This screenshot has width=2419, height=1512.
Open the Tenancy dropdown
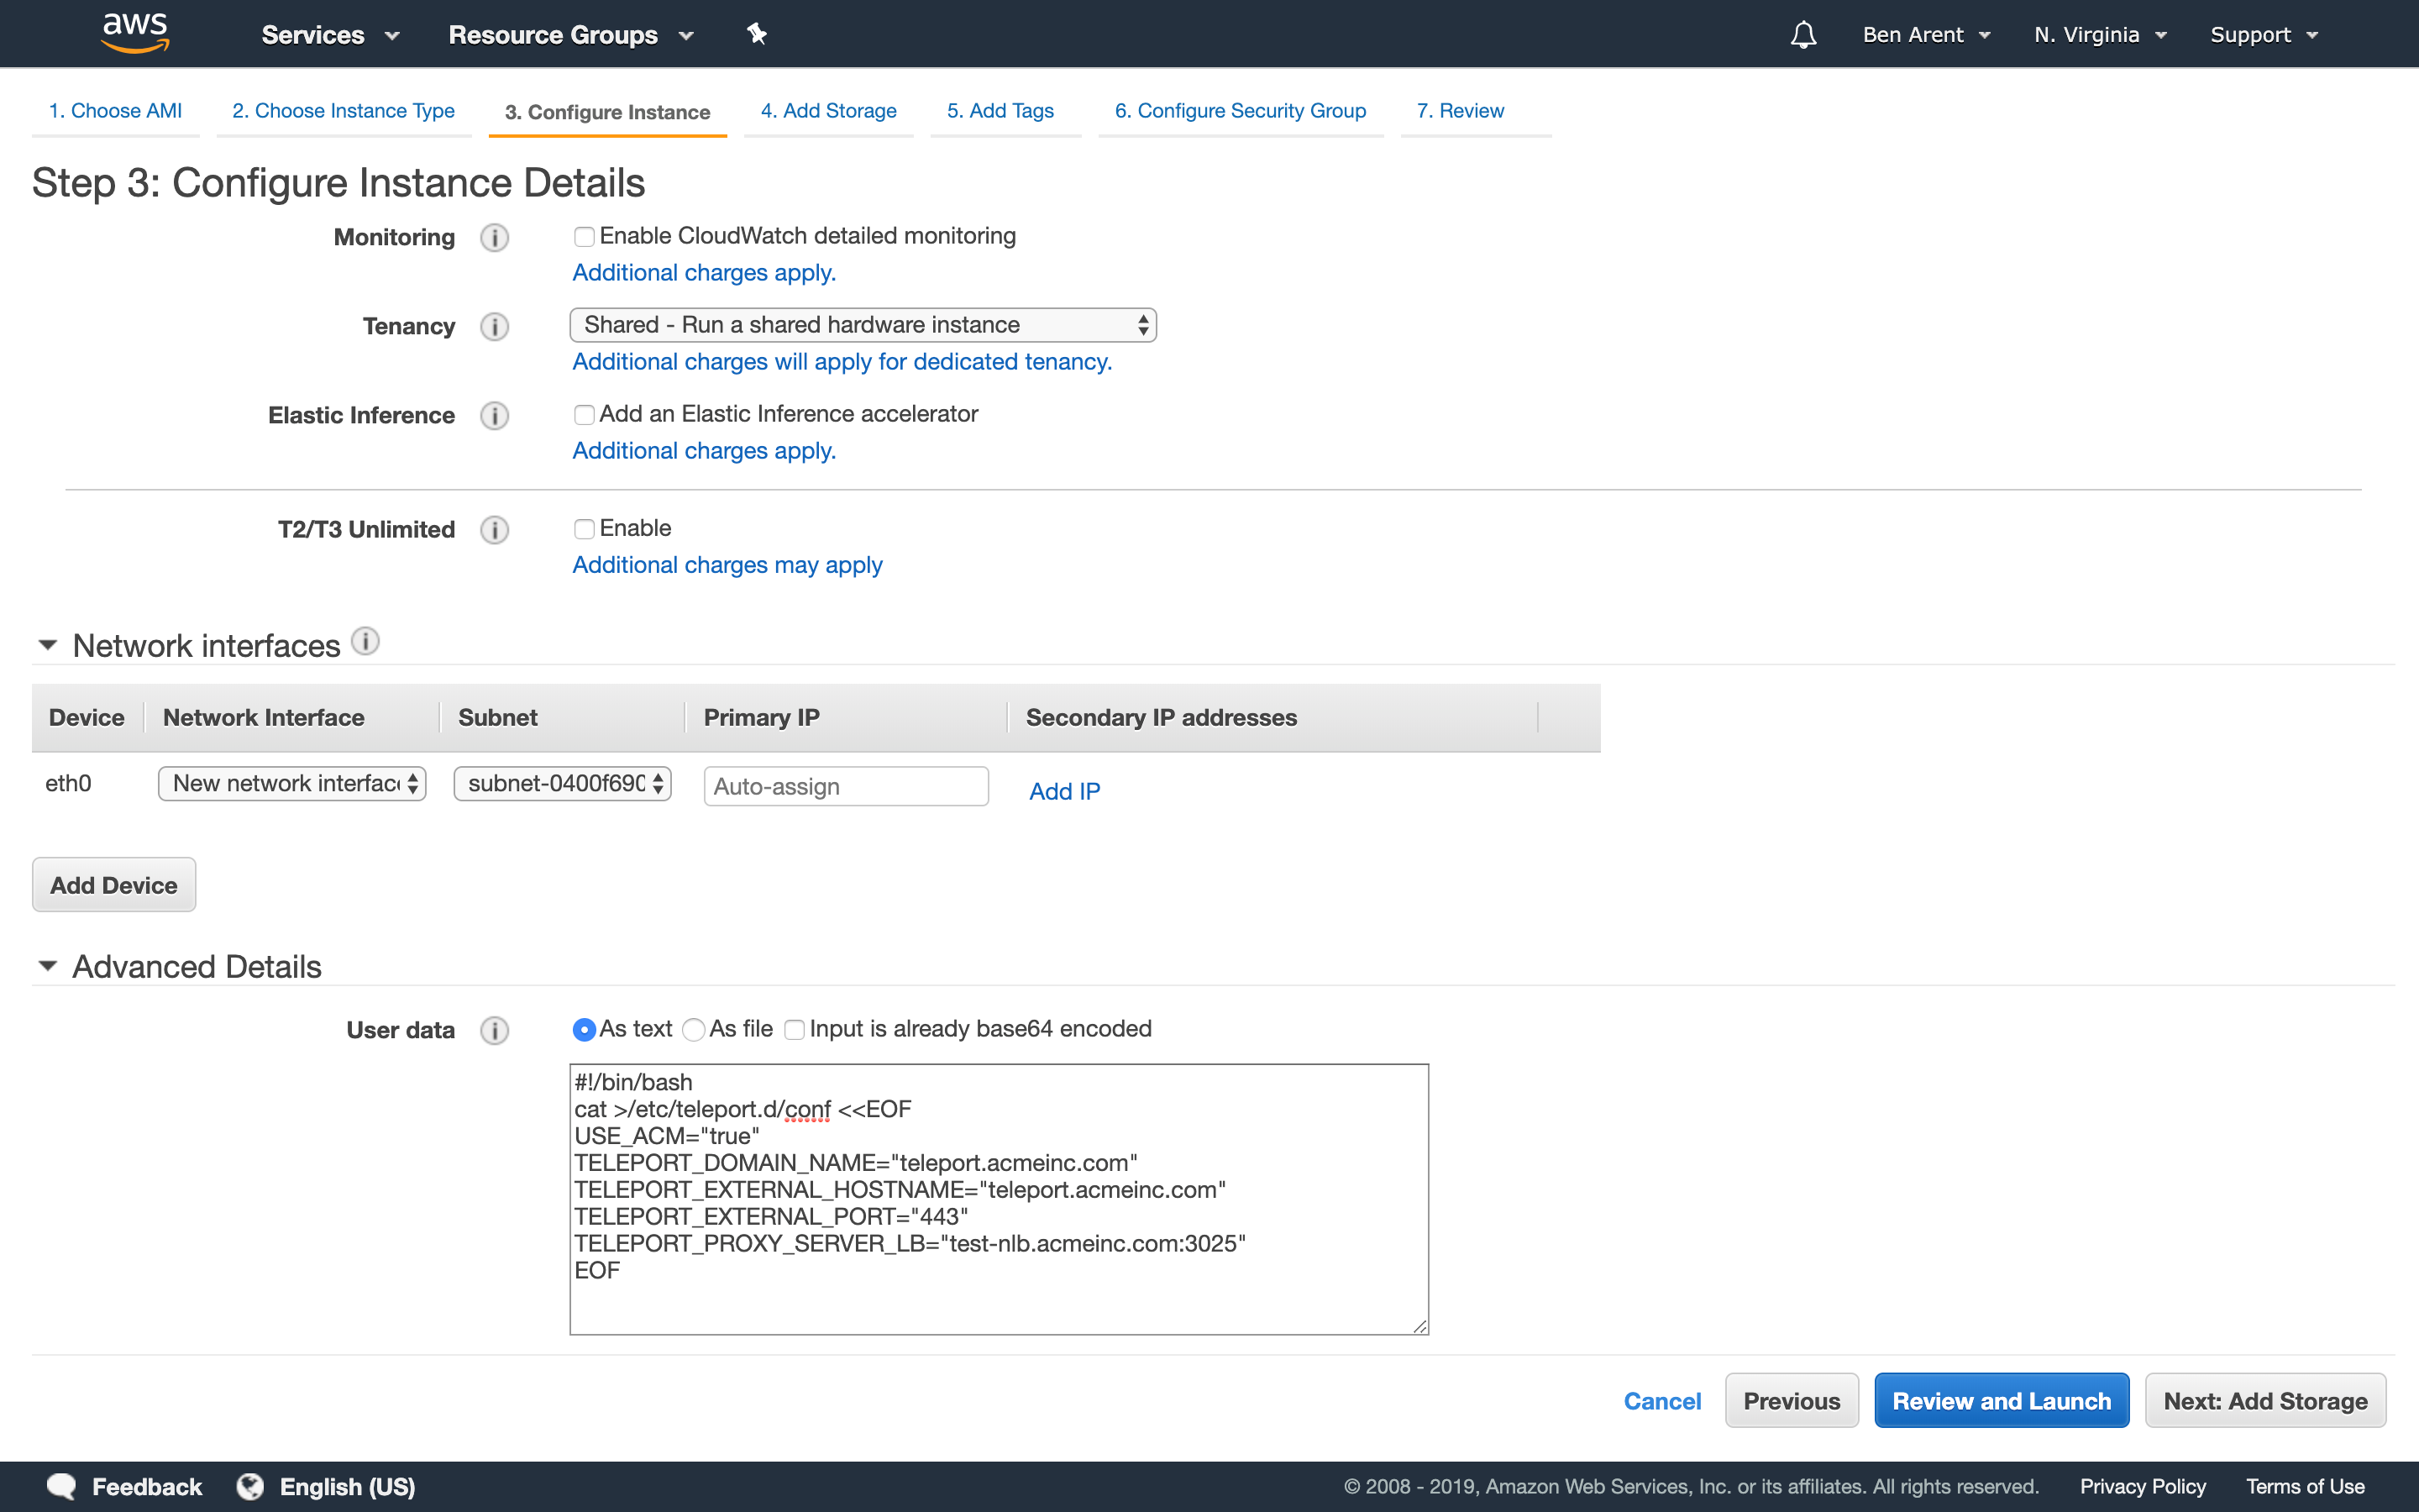point(863,325)
